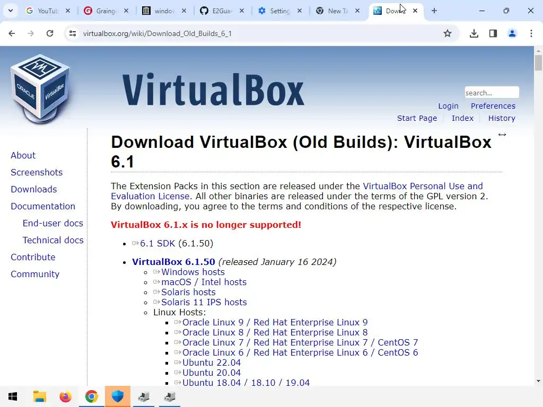Open Technical docs sidebar link
The height and width of the screenshot is (407, 543).
[x=53, y=240]
